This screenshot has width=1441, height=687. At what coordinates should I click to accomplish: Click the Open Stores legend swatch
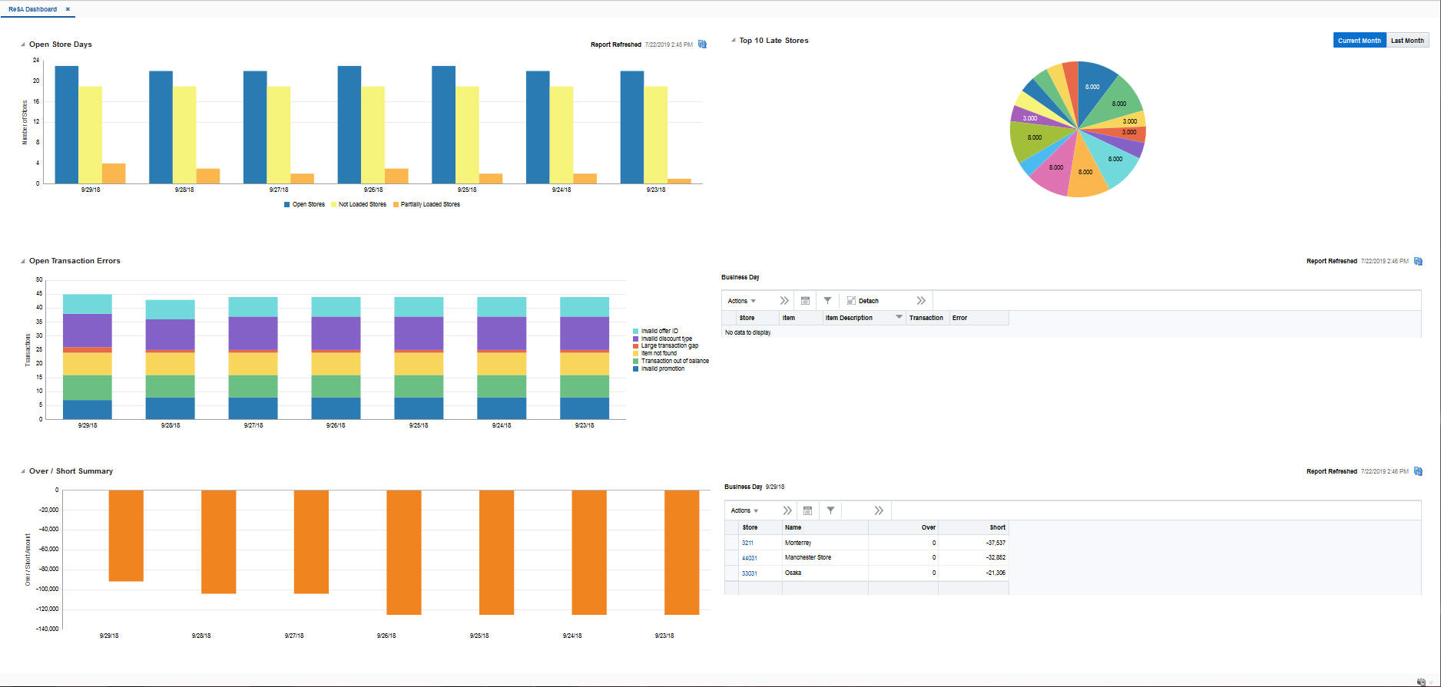(287, 205)
